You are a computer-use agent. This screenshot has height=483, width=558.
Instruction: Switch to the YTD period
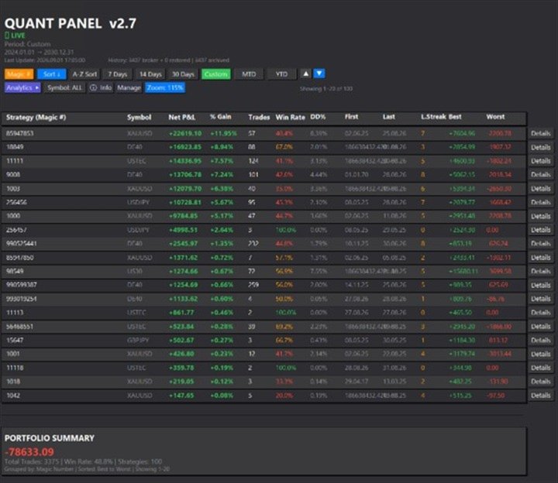[281, 74]
